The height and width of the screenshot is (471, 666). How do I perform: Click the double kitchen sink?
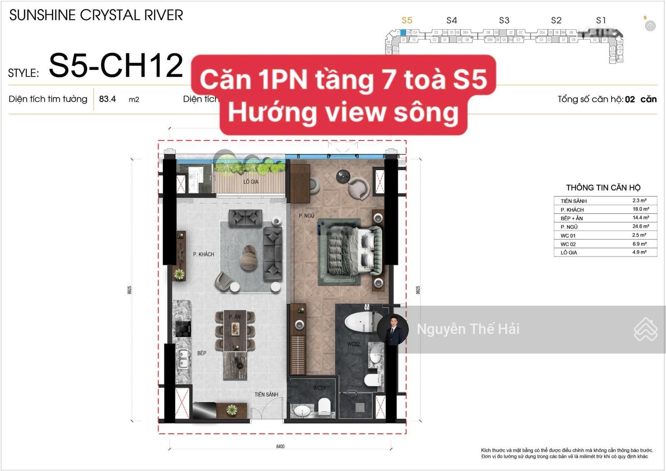pos(182,359)
